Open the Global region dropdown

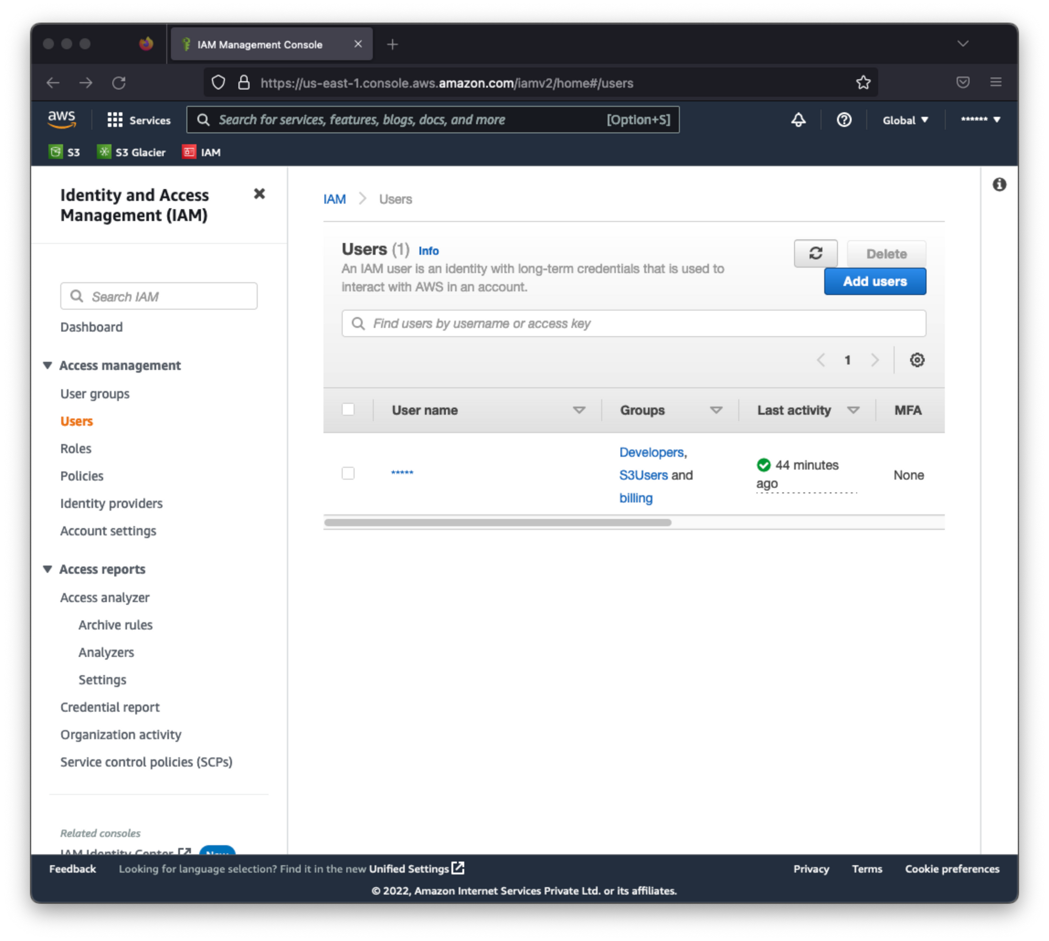(x=905, y=120)
